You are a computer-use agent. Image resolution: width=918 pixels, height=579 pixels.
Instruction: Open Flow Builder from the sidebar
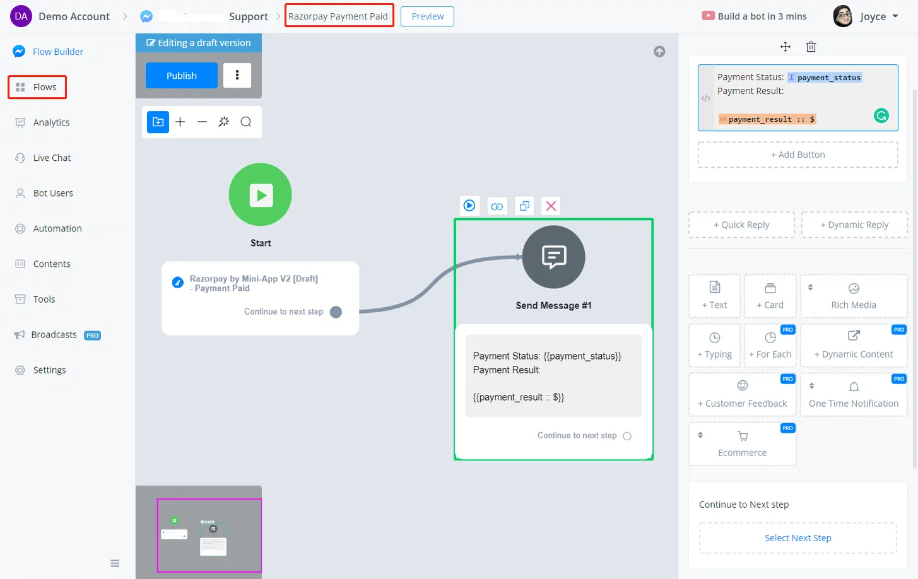(x=48, y=52)
